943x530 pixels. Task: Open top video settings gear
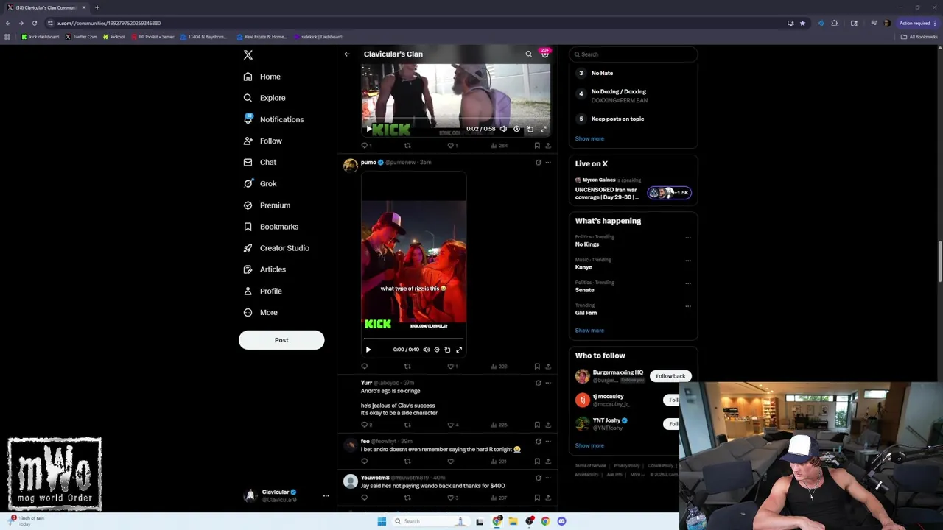coord(516,129)
